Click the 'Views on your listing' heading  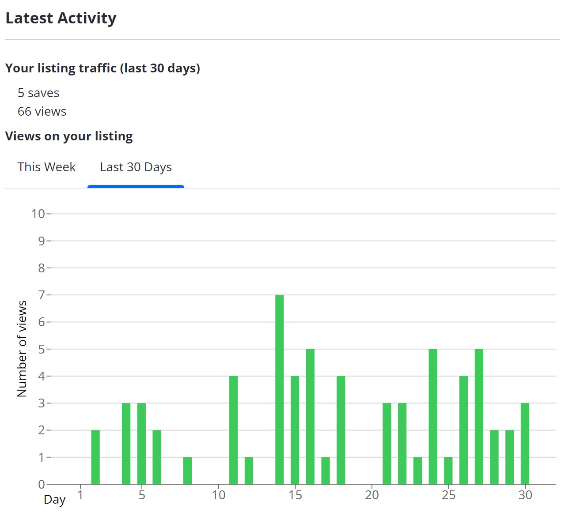click(x=69, y=136)
